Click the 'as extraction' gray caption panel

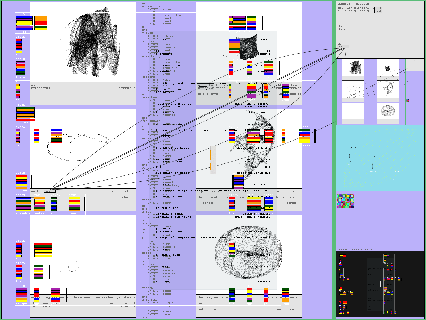click(83, 94)
